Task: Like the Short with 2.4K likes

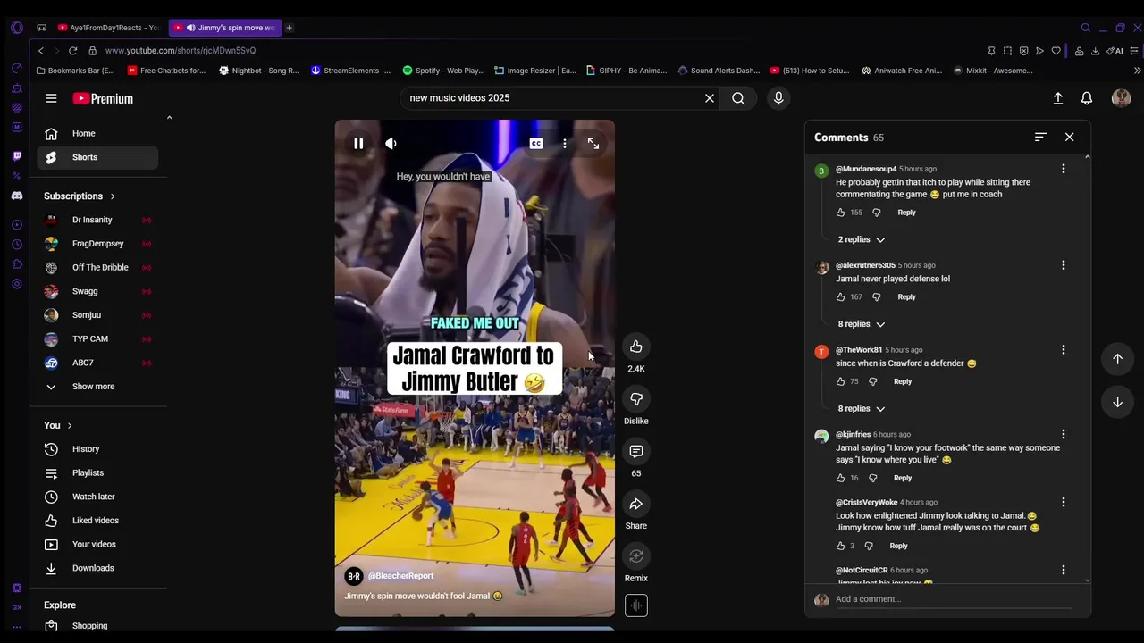Action: tap(635, 347)
